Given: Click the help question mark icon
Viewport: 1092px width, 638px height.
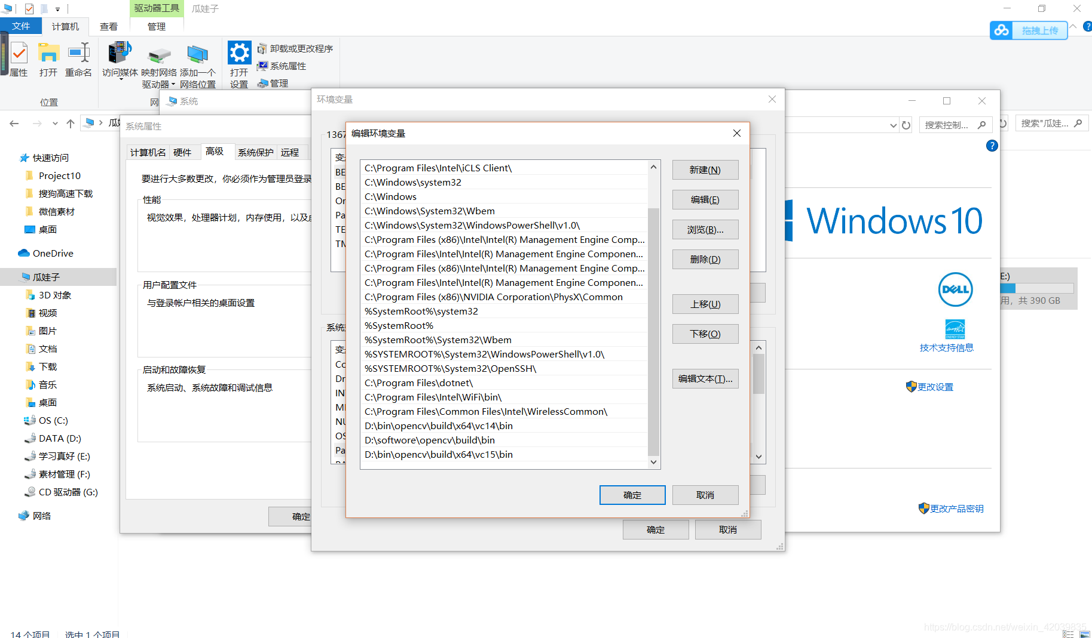Looking at the screenshot, I should tap(992, 146).
